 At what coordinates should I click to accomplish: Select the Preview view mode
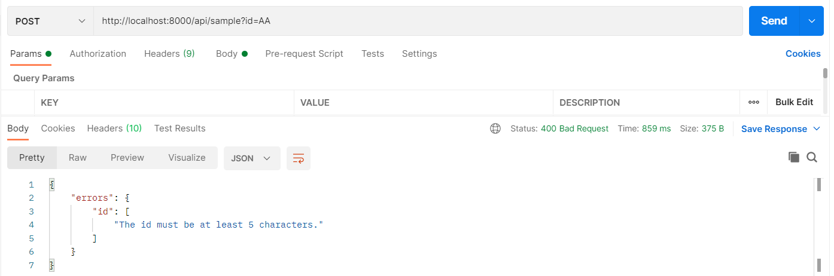tap(127, 158)
